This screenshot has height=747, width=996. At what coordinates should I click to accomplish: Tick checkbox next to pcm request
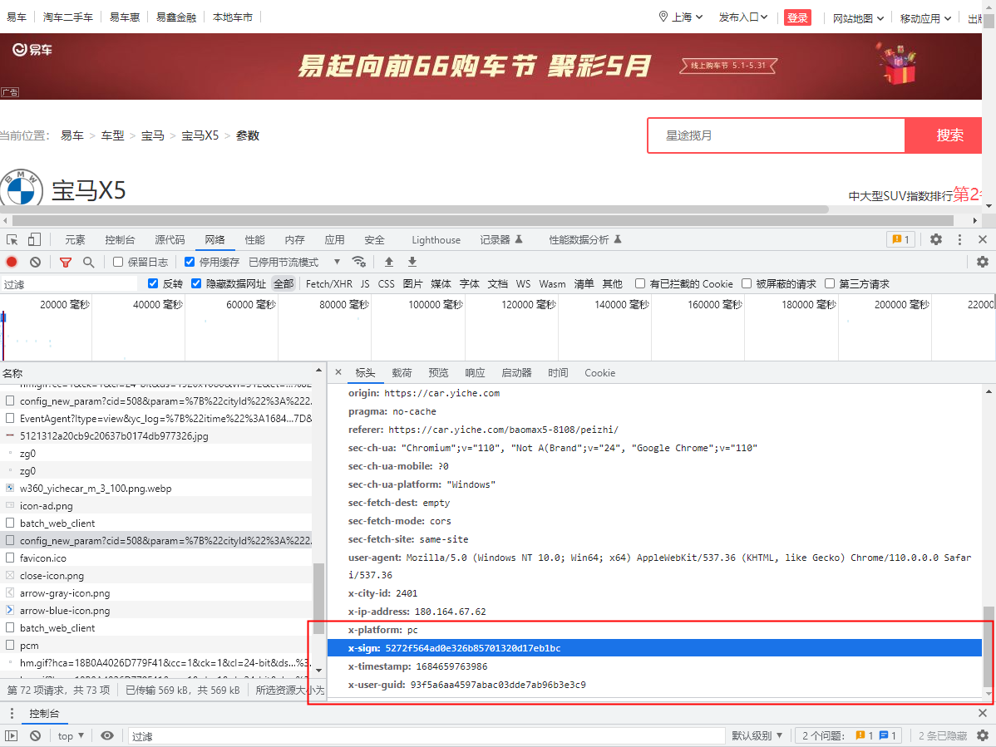pyautogui.click(x=9, y=645)
